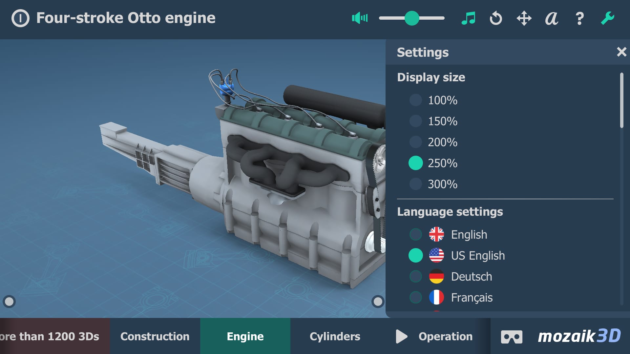The height and width of the screenshot is (354, 630).
Task: Open the background music toggle icon
Action: 469,18
